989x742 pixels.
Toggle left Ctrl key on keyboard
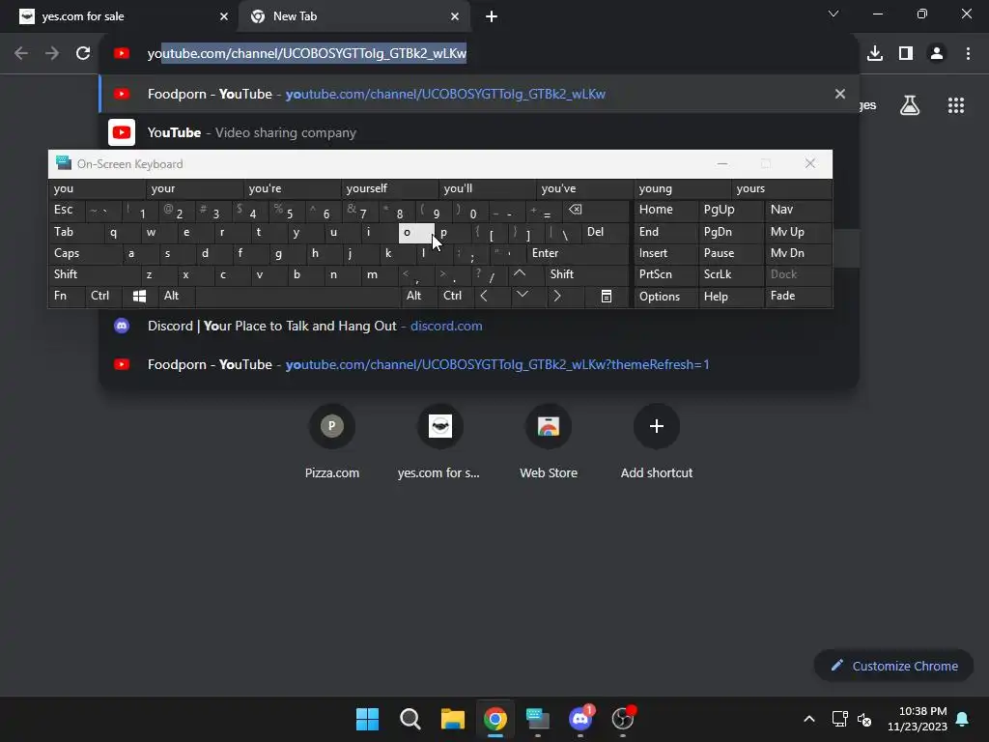(104, 296)
